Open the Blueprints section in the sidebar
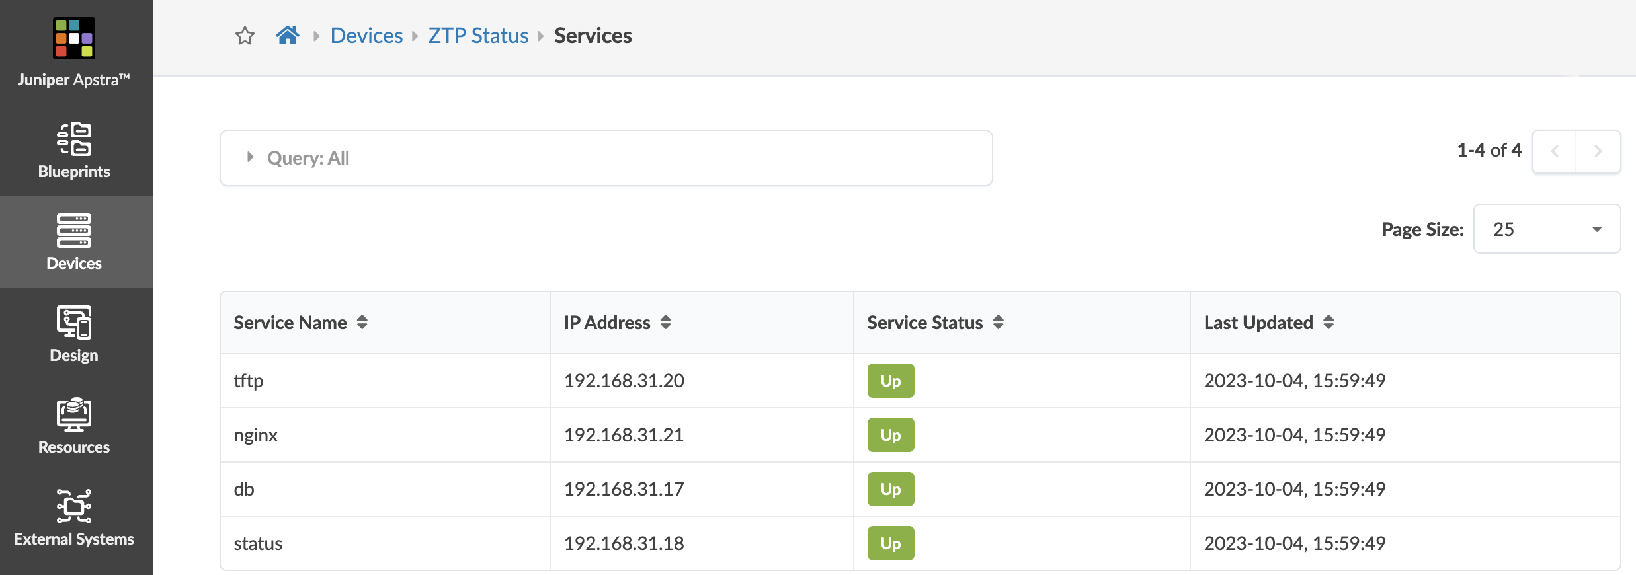The height and width of the screenshot is (575, 1636). (74, 151)
